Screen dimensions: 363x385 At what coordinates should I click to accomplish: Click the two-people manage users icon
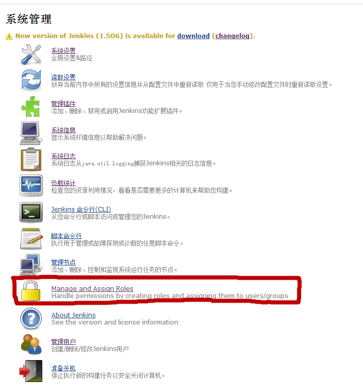tap(31, 344)
